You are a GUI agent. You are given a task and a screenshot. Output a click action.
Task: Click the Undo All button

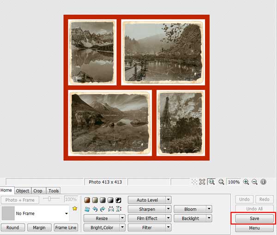[254, 209]
